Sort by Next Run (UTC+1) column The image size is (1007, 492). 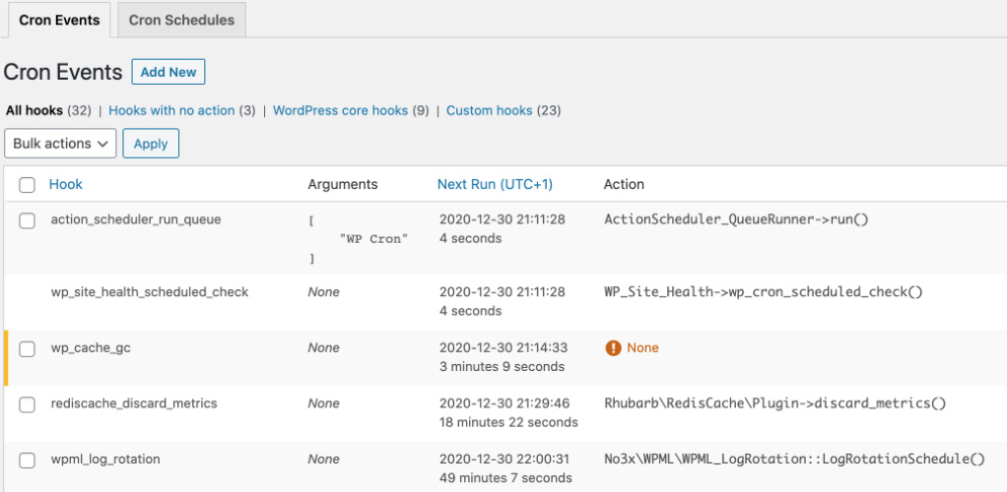coord(496,185)
